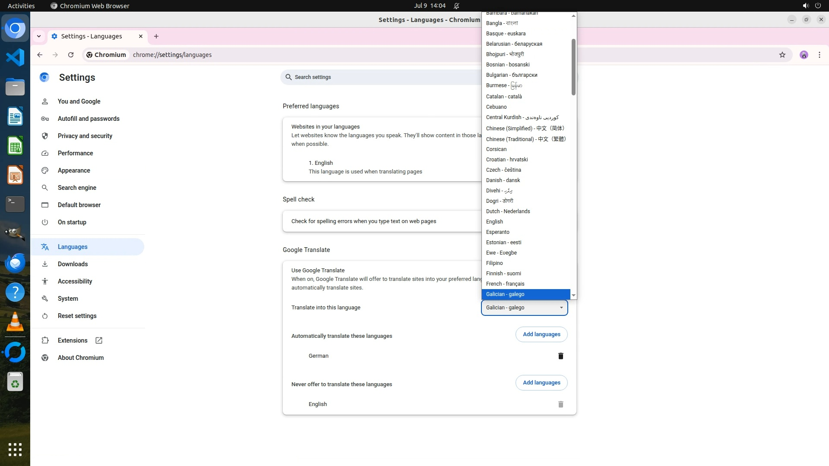Open the Downloads settings section

click(73, 264)
